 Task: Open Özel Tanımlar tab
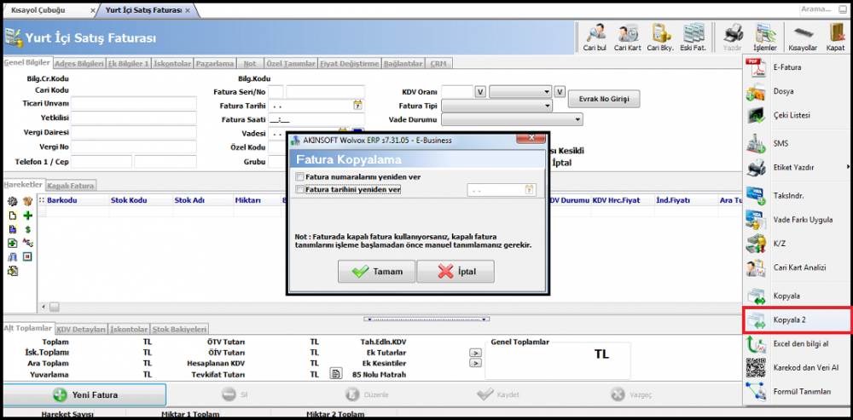click(291, 64)
